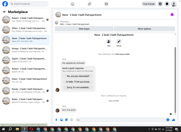The width and height of the screenshot is (181, 132).
Task: Send quick response Yes, are you interested?
Action: [78, 76]
